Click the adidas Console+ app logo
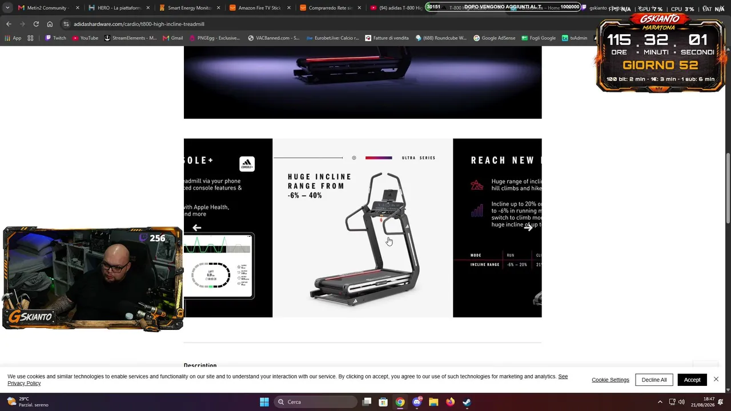The image size is (731, 411). click(x=247, y=164)
